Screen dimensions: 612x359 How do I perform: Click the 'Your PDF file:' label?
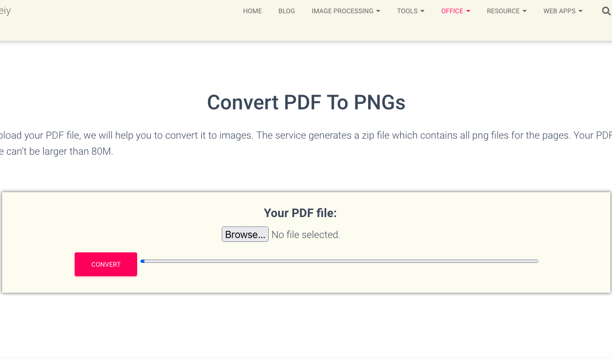300,213
